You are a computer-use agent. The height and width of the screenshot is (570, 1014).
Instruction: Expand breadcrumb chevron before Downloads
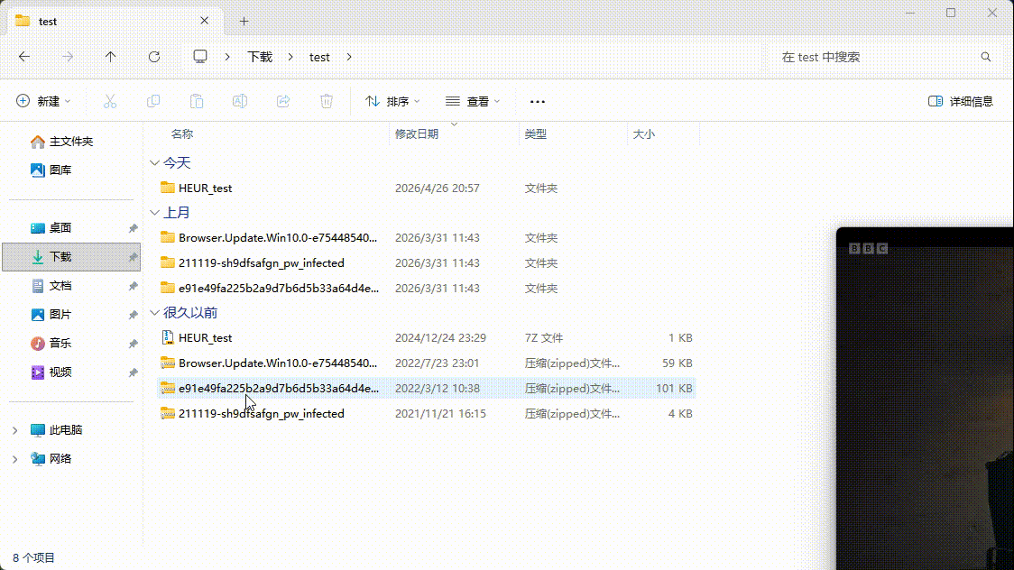[x=227, y=57]
